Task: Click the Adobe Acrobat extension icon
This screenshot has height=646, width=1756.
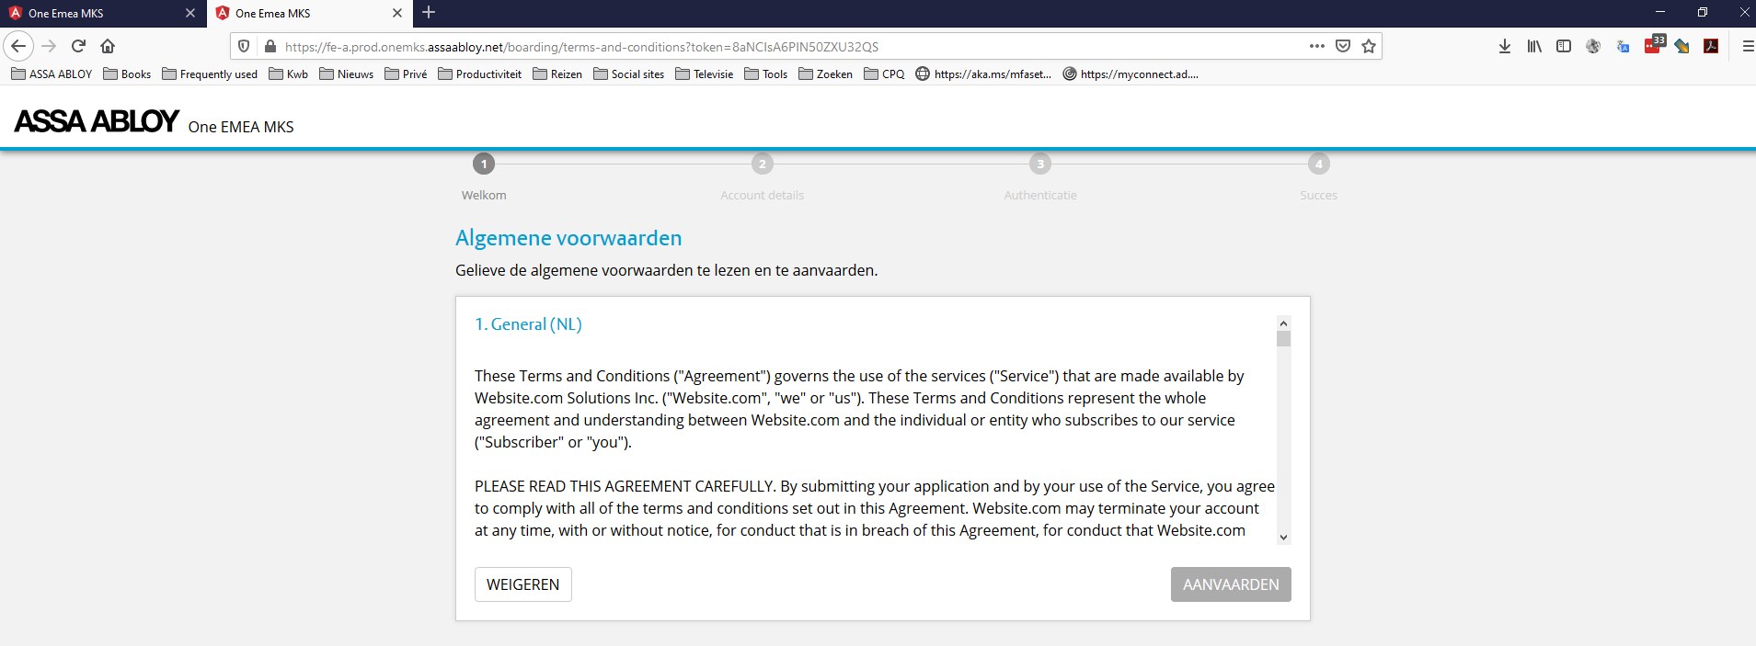Action: 1711,46
